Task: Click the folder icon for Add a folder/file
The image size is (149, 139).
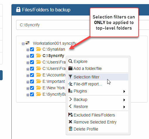Action: 70,68
